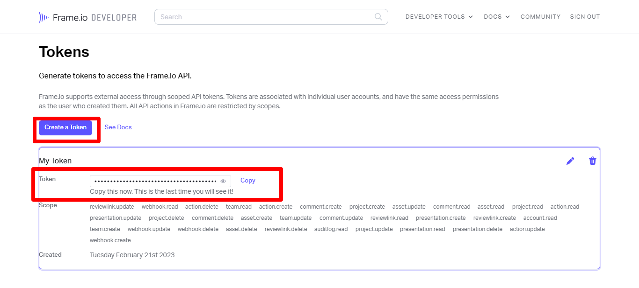
Task: Click the magnifier icon in the search bar
Action: pyautogui.click(x=378, y=17)
